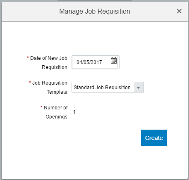Close the Manage Job Requisition dialog
The image size is (189, 180).
[179, 11]
